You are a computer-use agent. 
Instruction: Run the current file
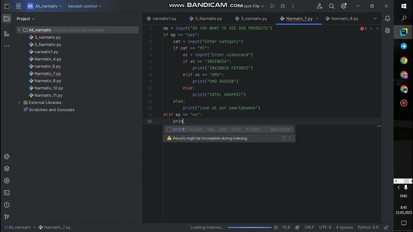[x=272, y=6]
